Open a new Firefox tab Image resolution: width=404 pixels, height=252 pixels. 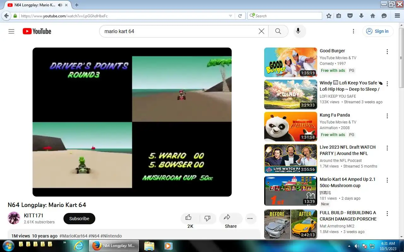(76, 5)
